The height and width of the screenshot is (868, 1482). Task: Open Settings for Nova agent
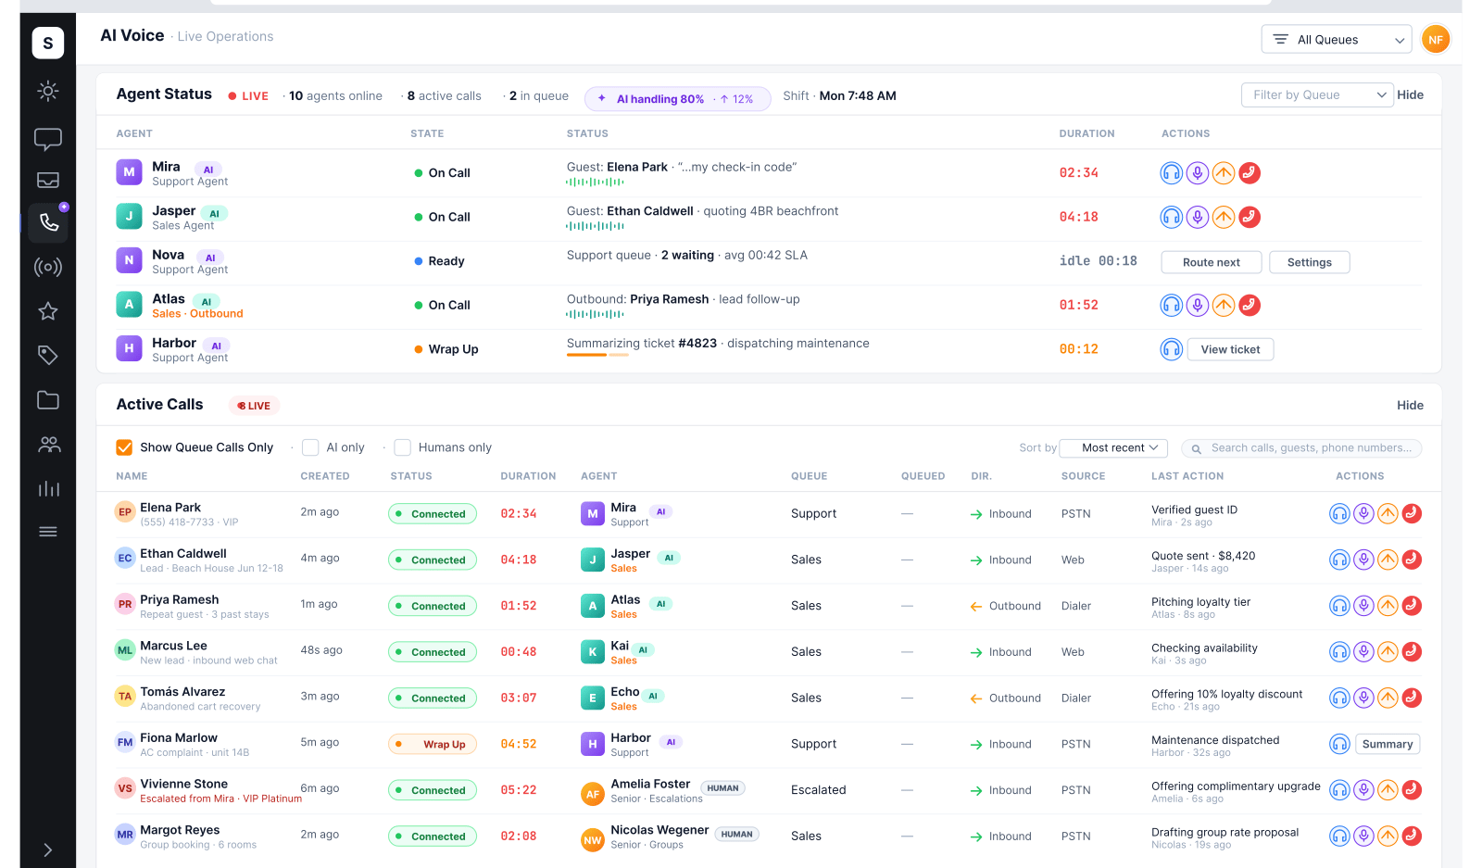pyautogui.click(x=1310, y=262)
